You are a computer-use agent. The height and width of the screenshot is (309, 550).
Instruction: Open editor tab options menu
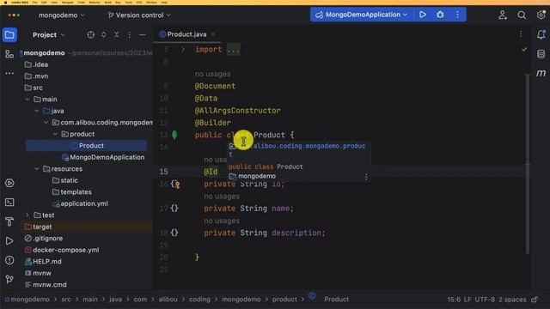pos(521,34)
